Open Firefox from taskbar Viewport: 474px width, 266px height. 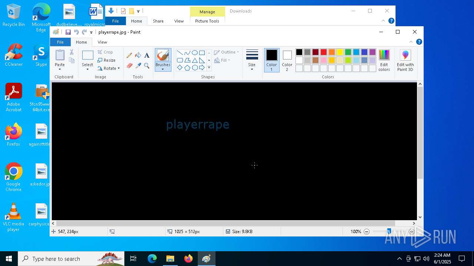[188, 259]
